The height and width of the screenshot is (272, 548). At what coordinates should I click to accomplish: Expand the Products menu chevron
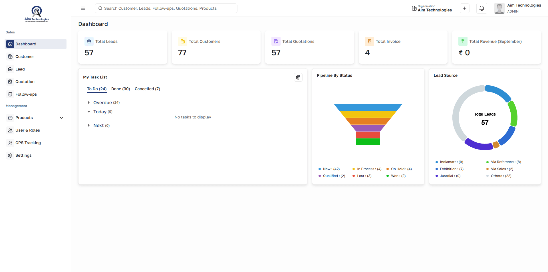61,118
